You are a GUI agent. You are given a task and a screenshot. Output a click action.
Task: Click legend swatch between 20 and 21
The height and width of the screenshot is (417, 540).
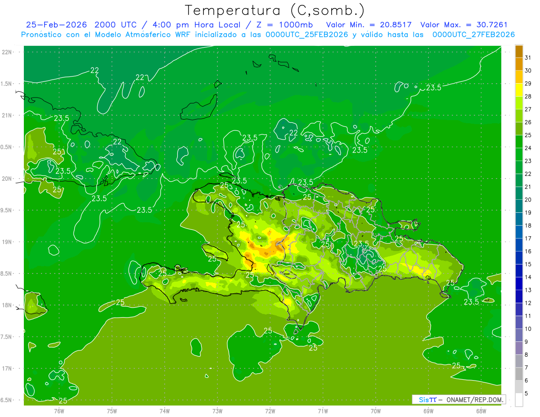[x=519, y=193]
